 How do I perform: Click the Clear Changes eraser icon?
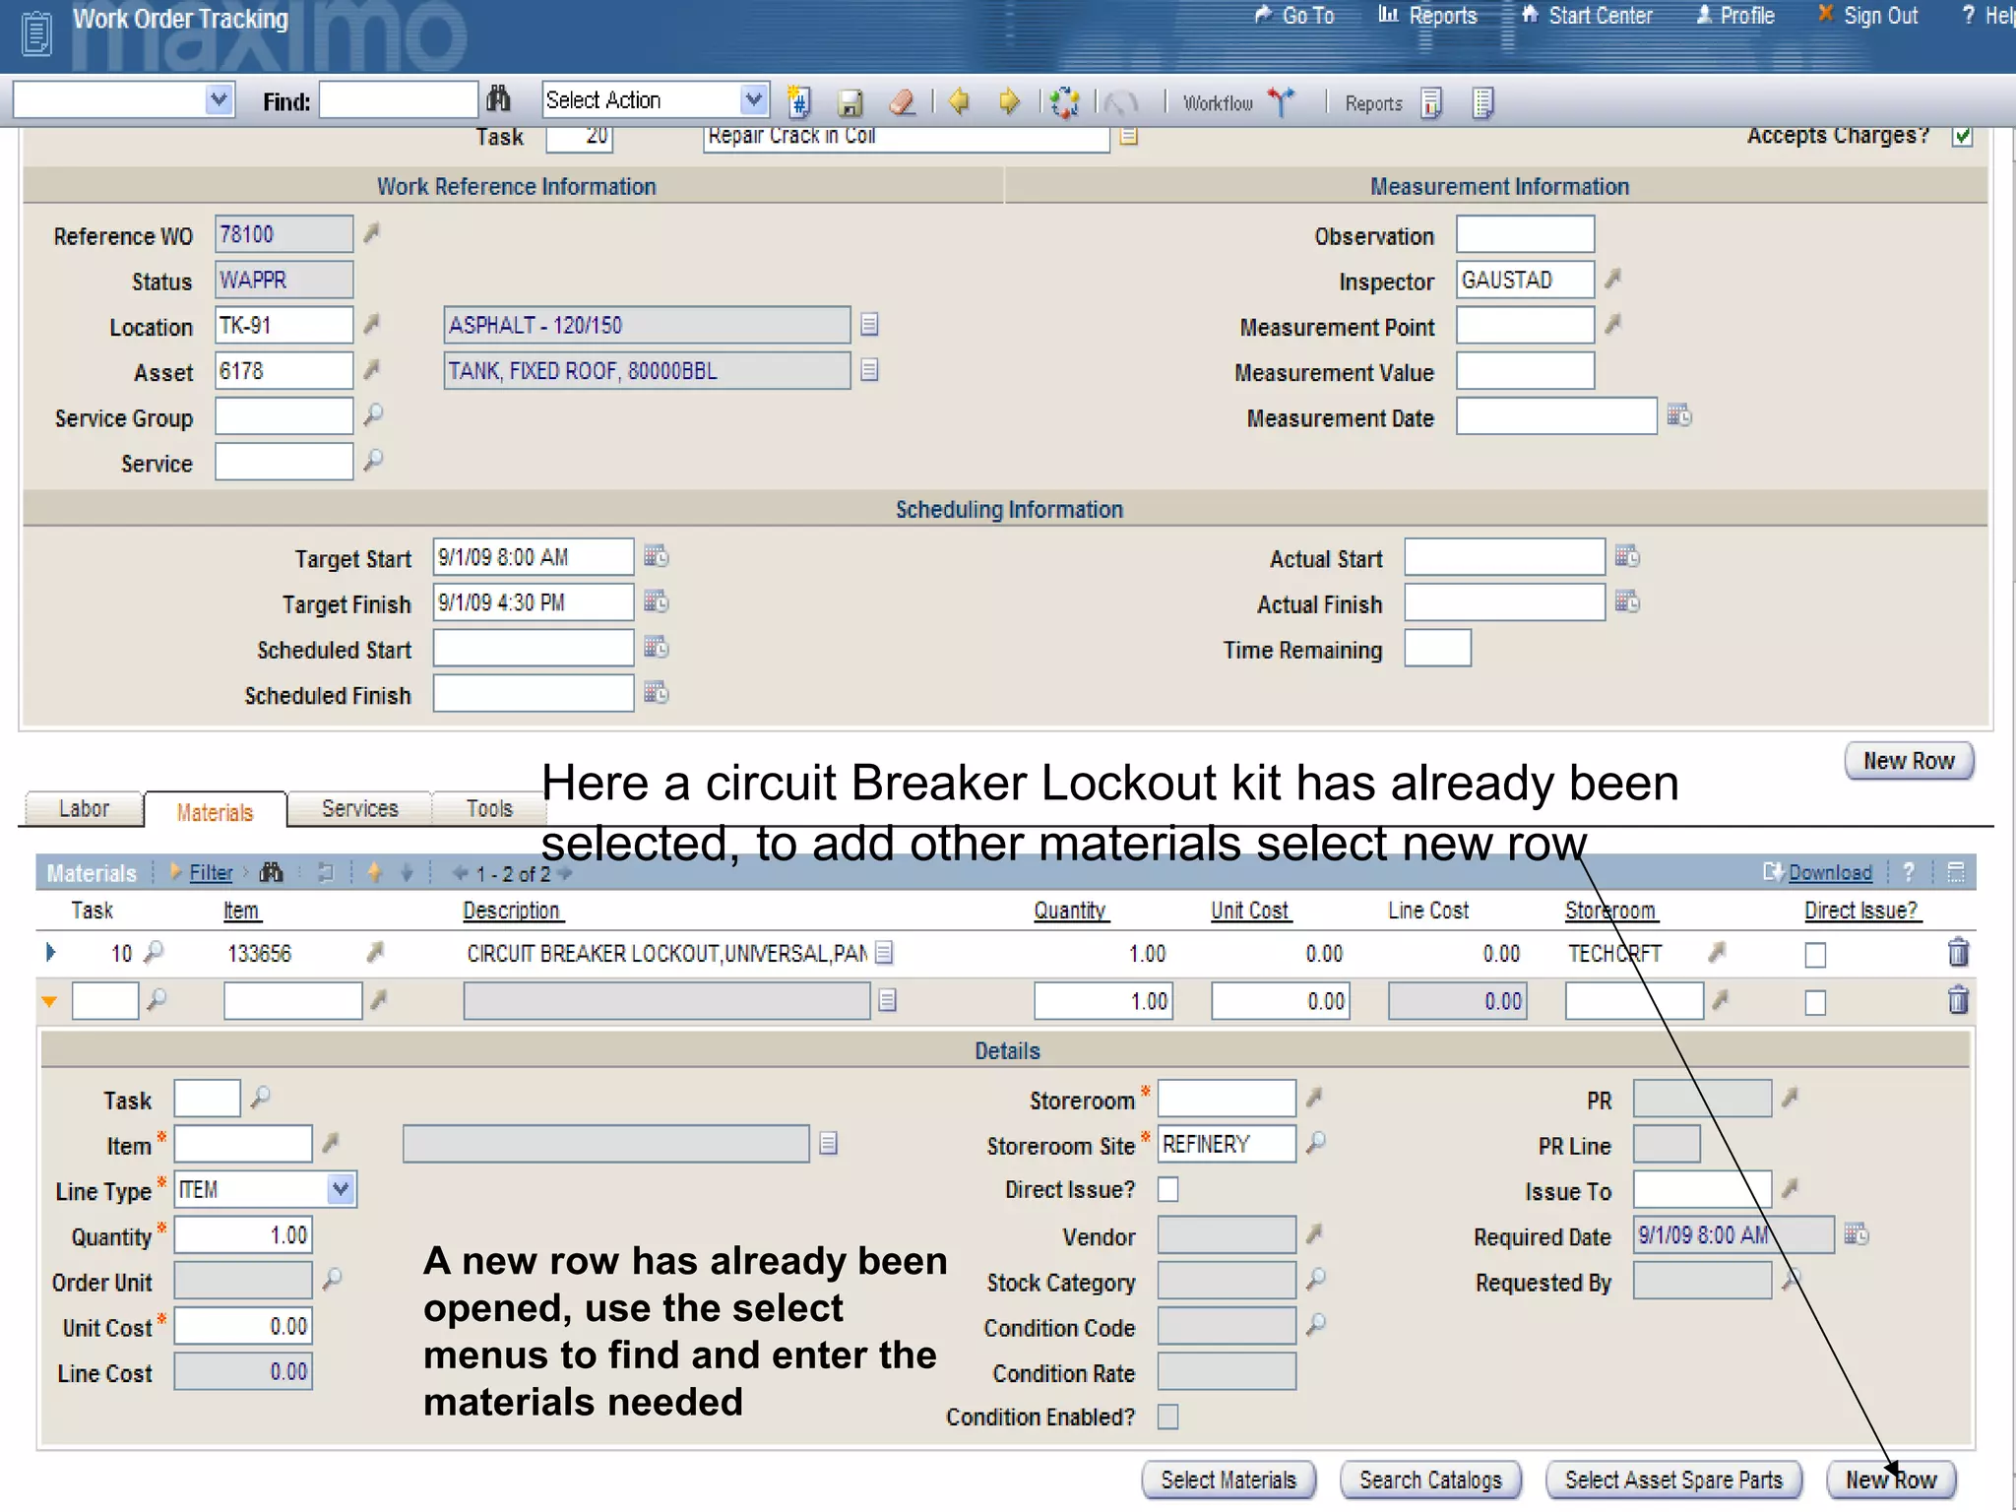[x=902, y=101]
